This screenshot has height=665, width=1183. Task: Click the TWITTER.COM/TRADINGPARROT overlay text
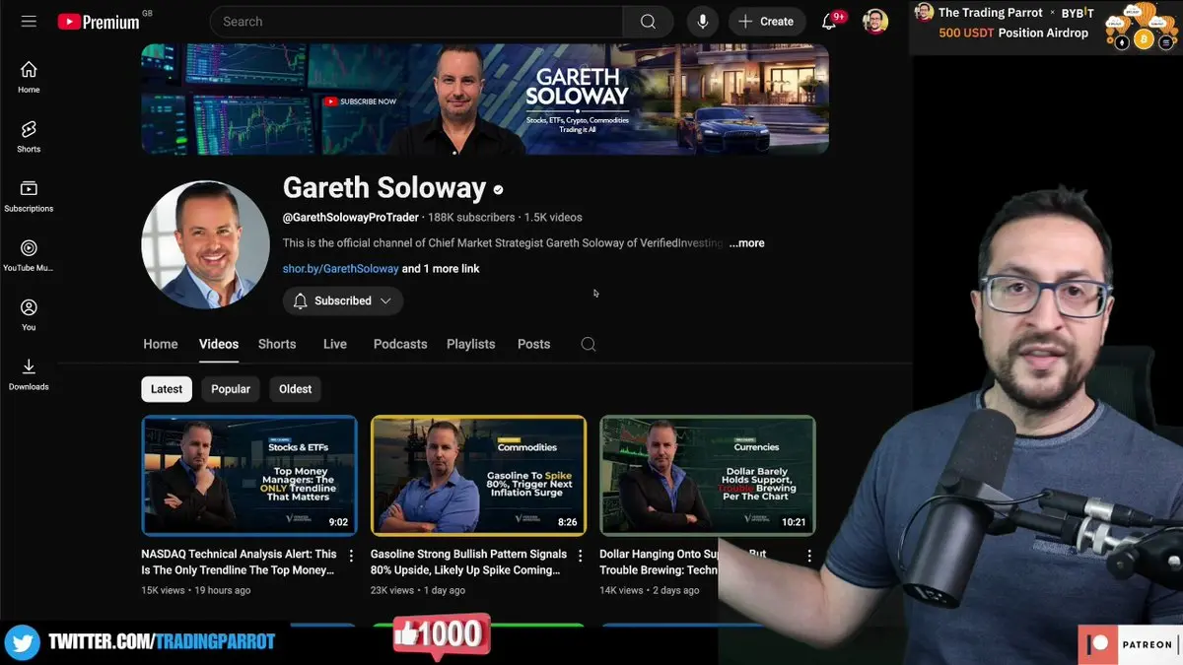(x=162, y=642)
